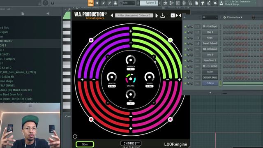Toggle mute LED for Clap 2 channel
Screen dimensions: 263x148
point(185,32)
